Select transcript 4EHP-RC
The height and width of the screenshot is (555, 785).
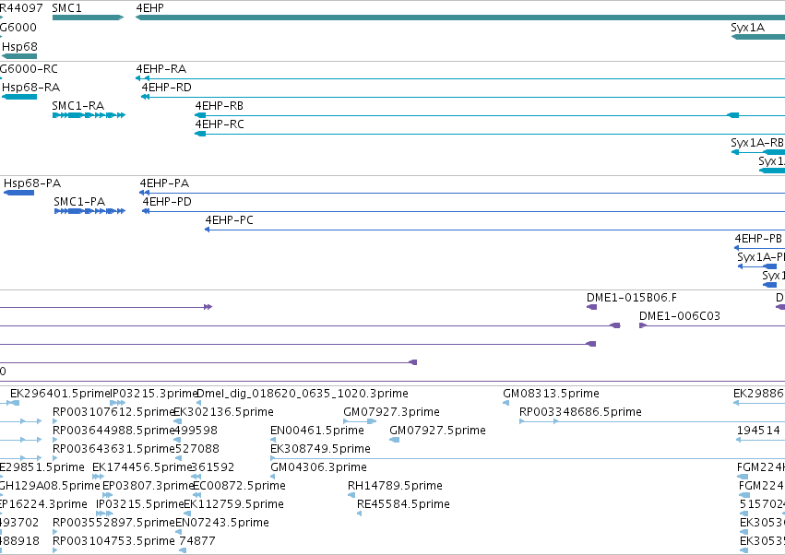coord(490,134)
